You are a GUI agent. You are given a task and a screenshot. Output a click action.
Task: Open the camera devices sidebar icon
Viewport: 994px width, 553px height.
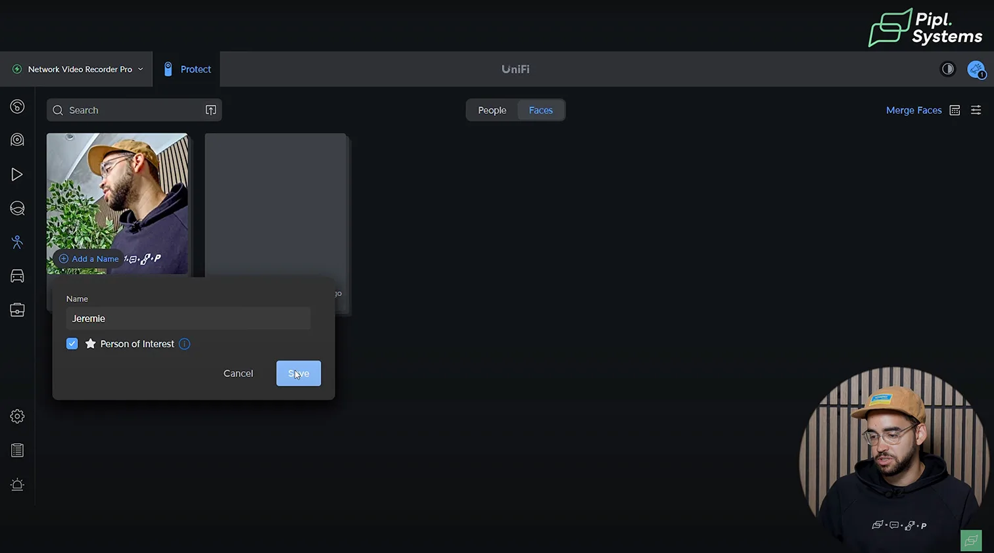(x=17, y=140)
